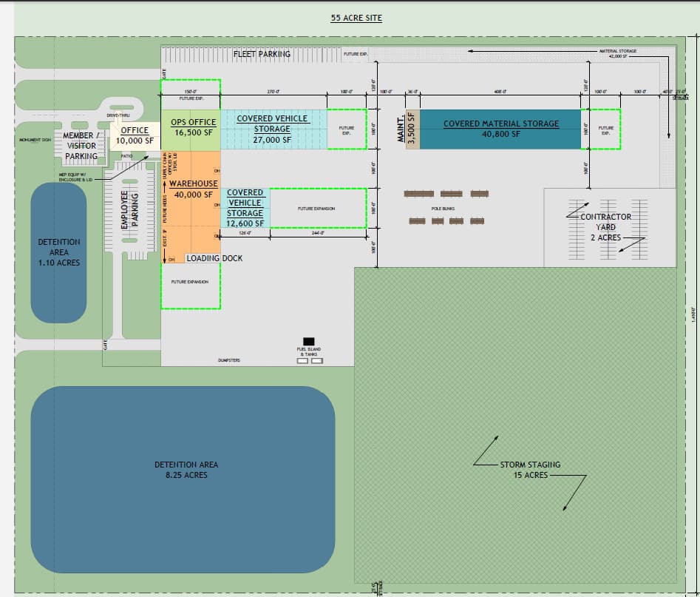This screenshot has height=597, width=700.
Task: Select 'FUTURE EXP.' next to fleet parking
Action: [356, 54]
